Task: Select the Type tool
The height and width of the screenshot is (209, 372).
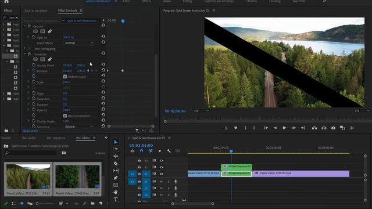Action: tap(116, 200)
